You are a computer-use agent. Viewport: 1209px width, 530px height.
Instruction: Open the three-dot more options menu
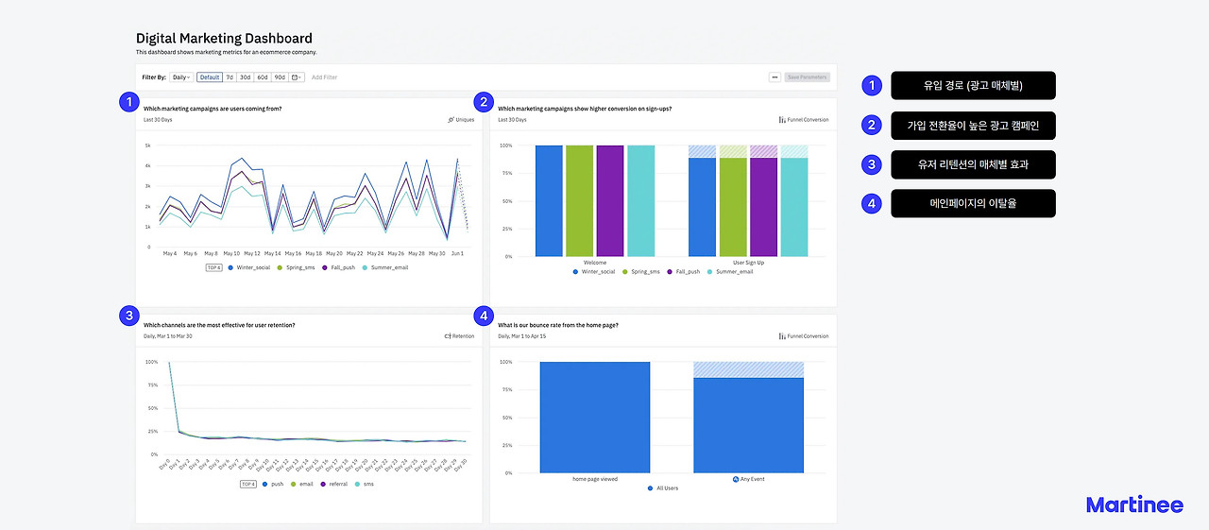(775, 77)
